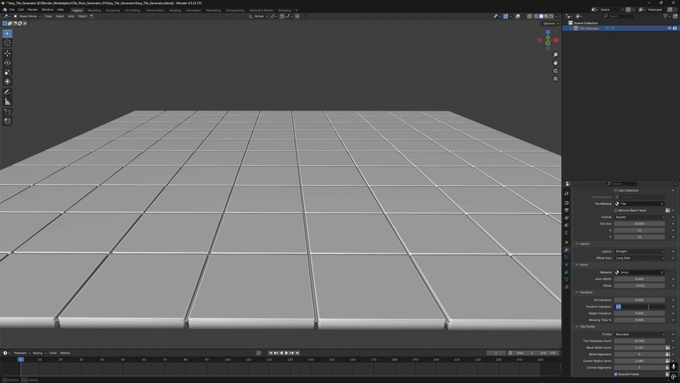Toggle viewport overlays button
The height and width of the screenshot is (383, 680).
point(517,16)
